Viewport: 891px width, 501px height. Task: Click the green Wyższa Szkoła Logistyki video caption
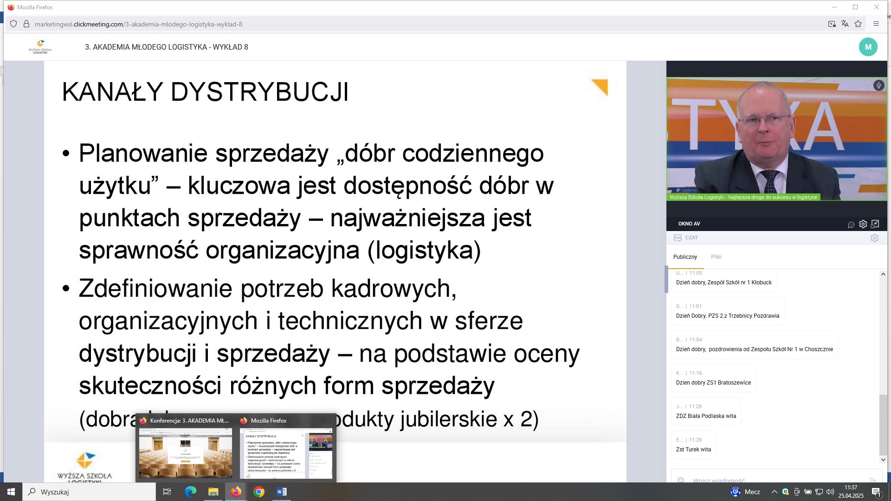743,197
